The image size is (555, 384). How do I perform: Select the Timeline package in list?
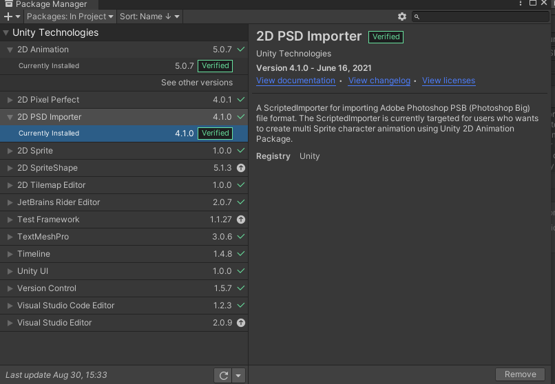pyautogui.click(x=124, y=254)
